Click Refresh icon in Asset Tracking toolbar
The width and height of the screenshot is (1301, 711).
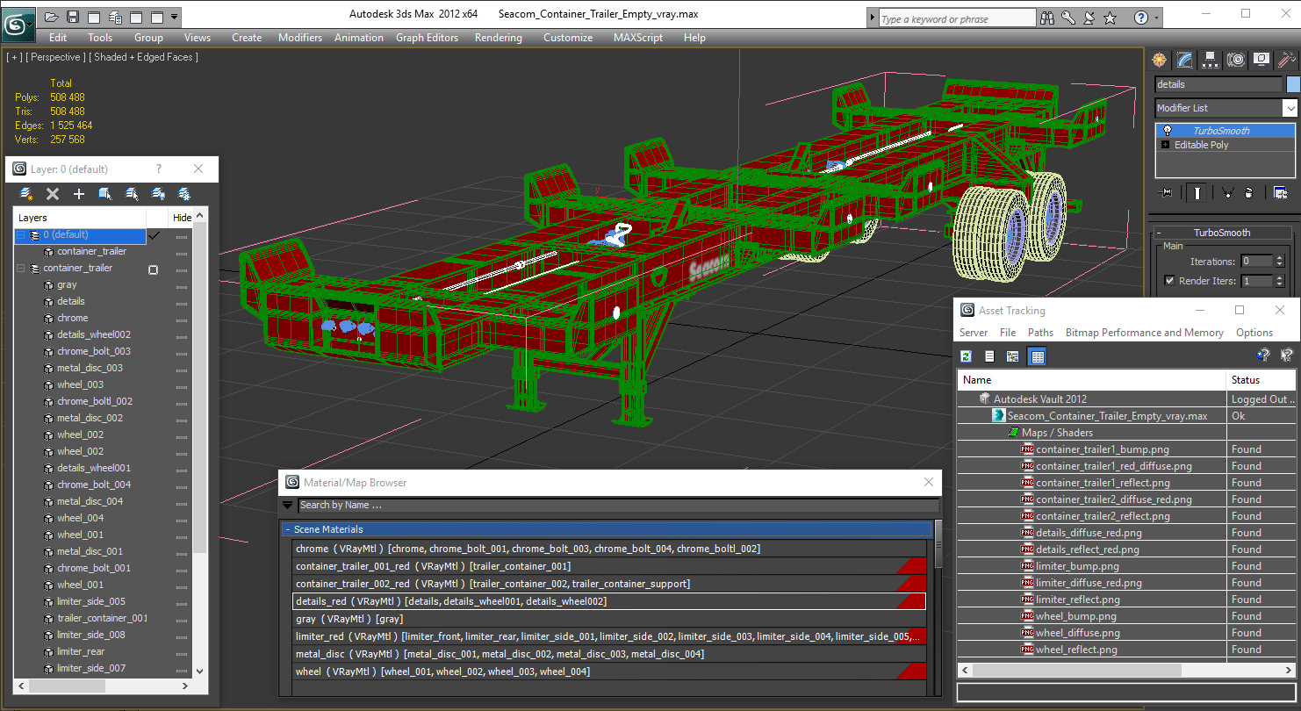point(966,356)
